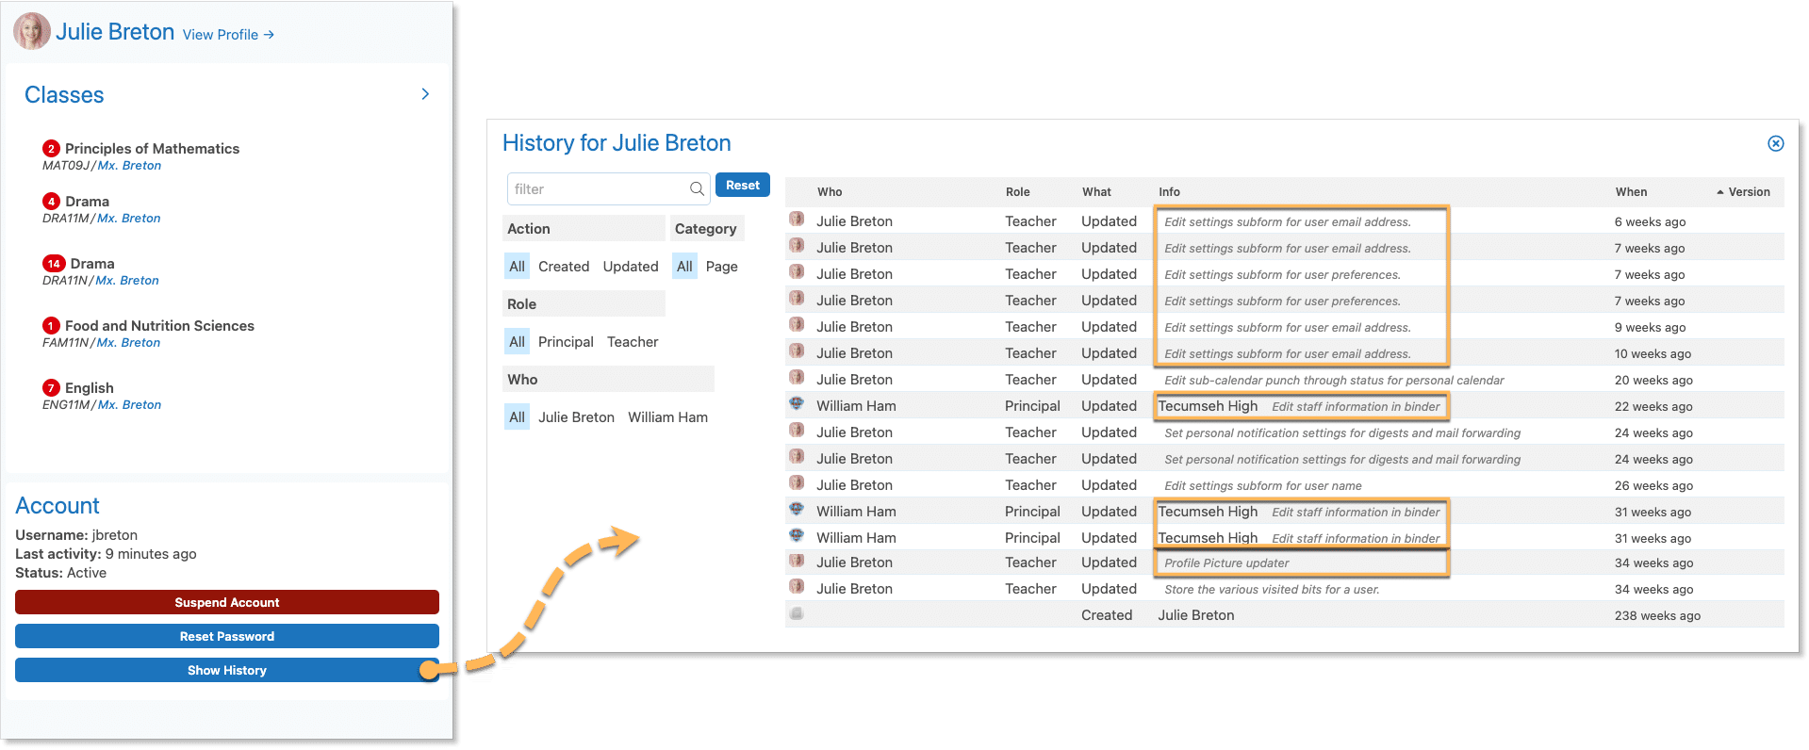Toggle the Principal role filter
The height and width of the screenshot is (750, 1809).
tap(566, 342)
